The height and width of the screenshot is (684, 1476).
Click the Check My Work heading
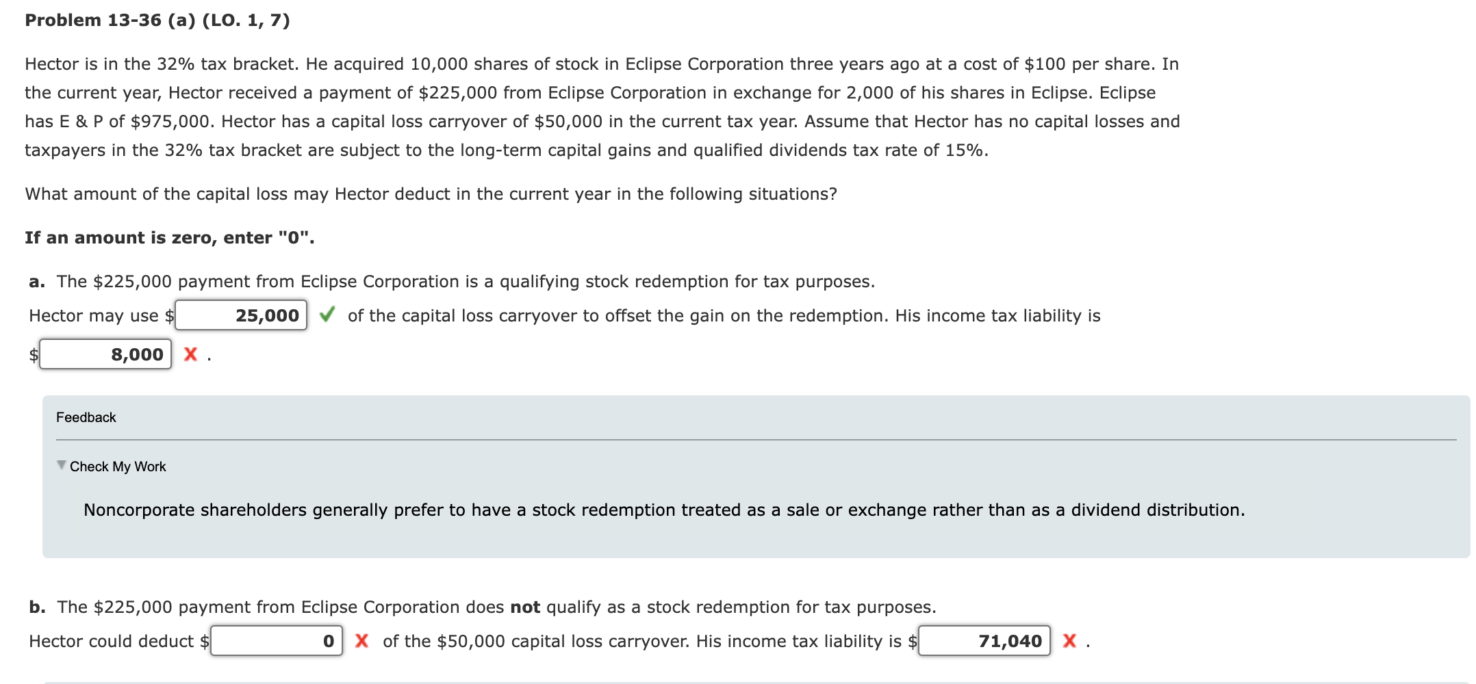tap(118, 466)
